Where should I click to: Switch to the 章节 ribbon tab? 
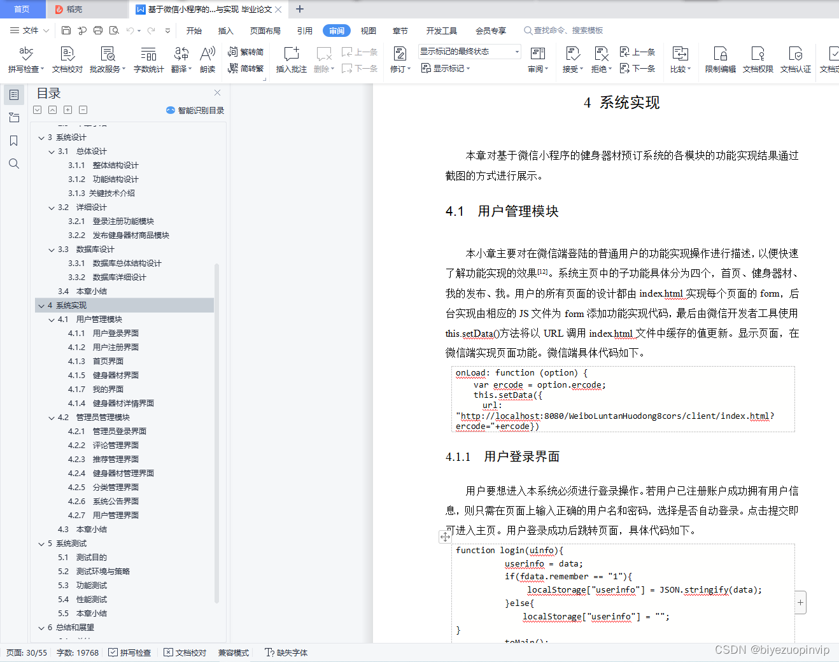tap(400, 31)
